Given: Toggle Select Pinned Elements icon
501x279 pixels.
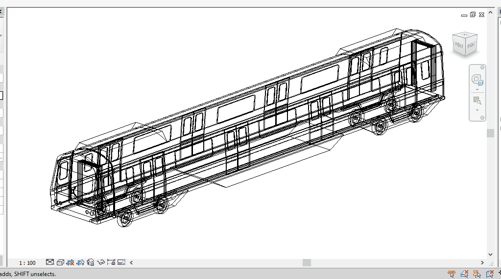Looking at the screenshot, I should [x=477, y=274].
